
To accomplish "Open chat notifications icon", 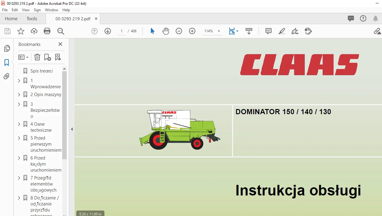I will pyautogui.click(x=351, y=18).
